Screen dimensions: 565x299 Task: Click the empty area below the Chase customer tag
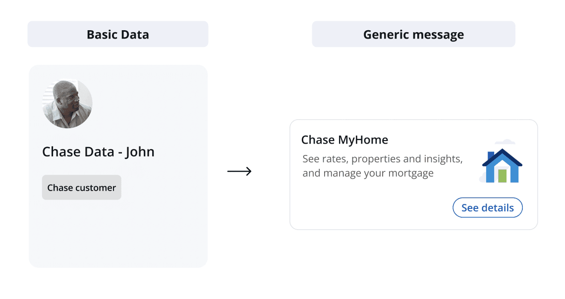click(118, 233)
